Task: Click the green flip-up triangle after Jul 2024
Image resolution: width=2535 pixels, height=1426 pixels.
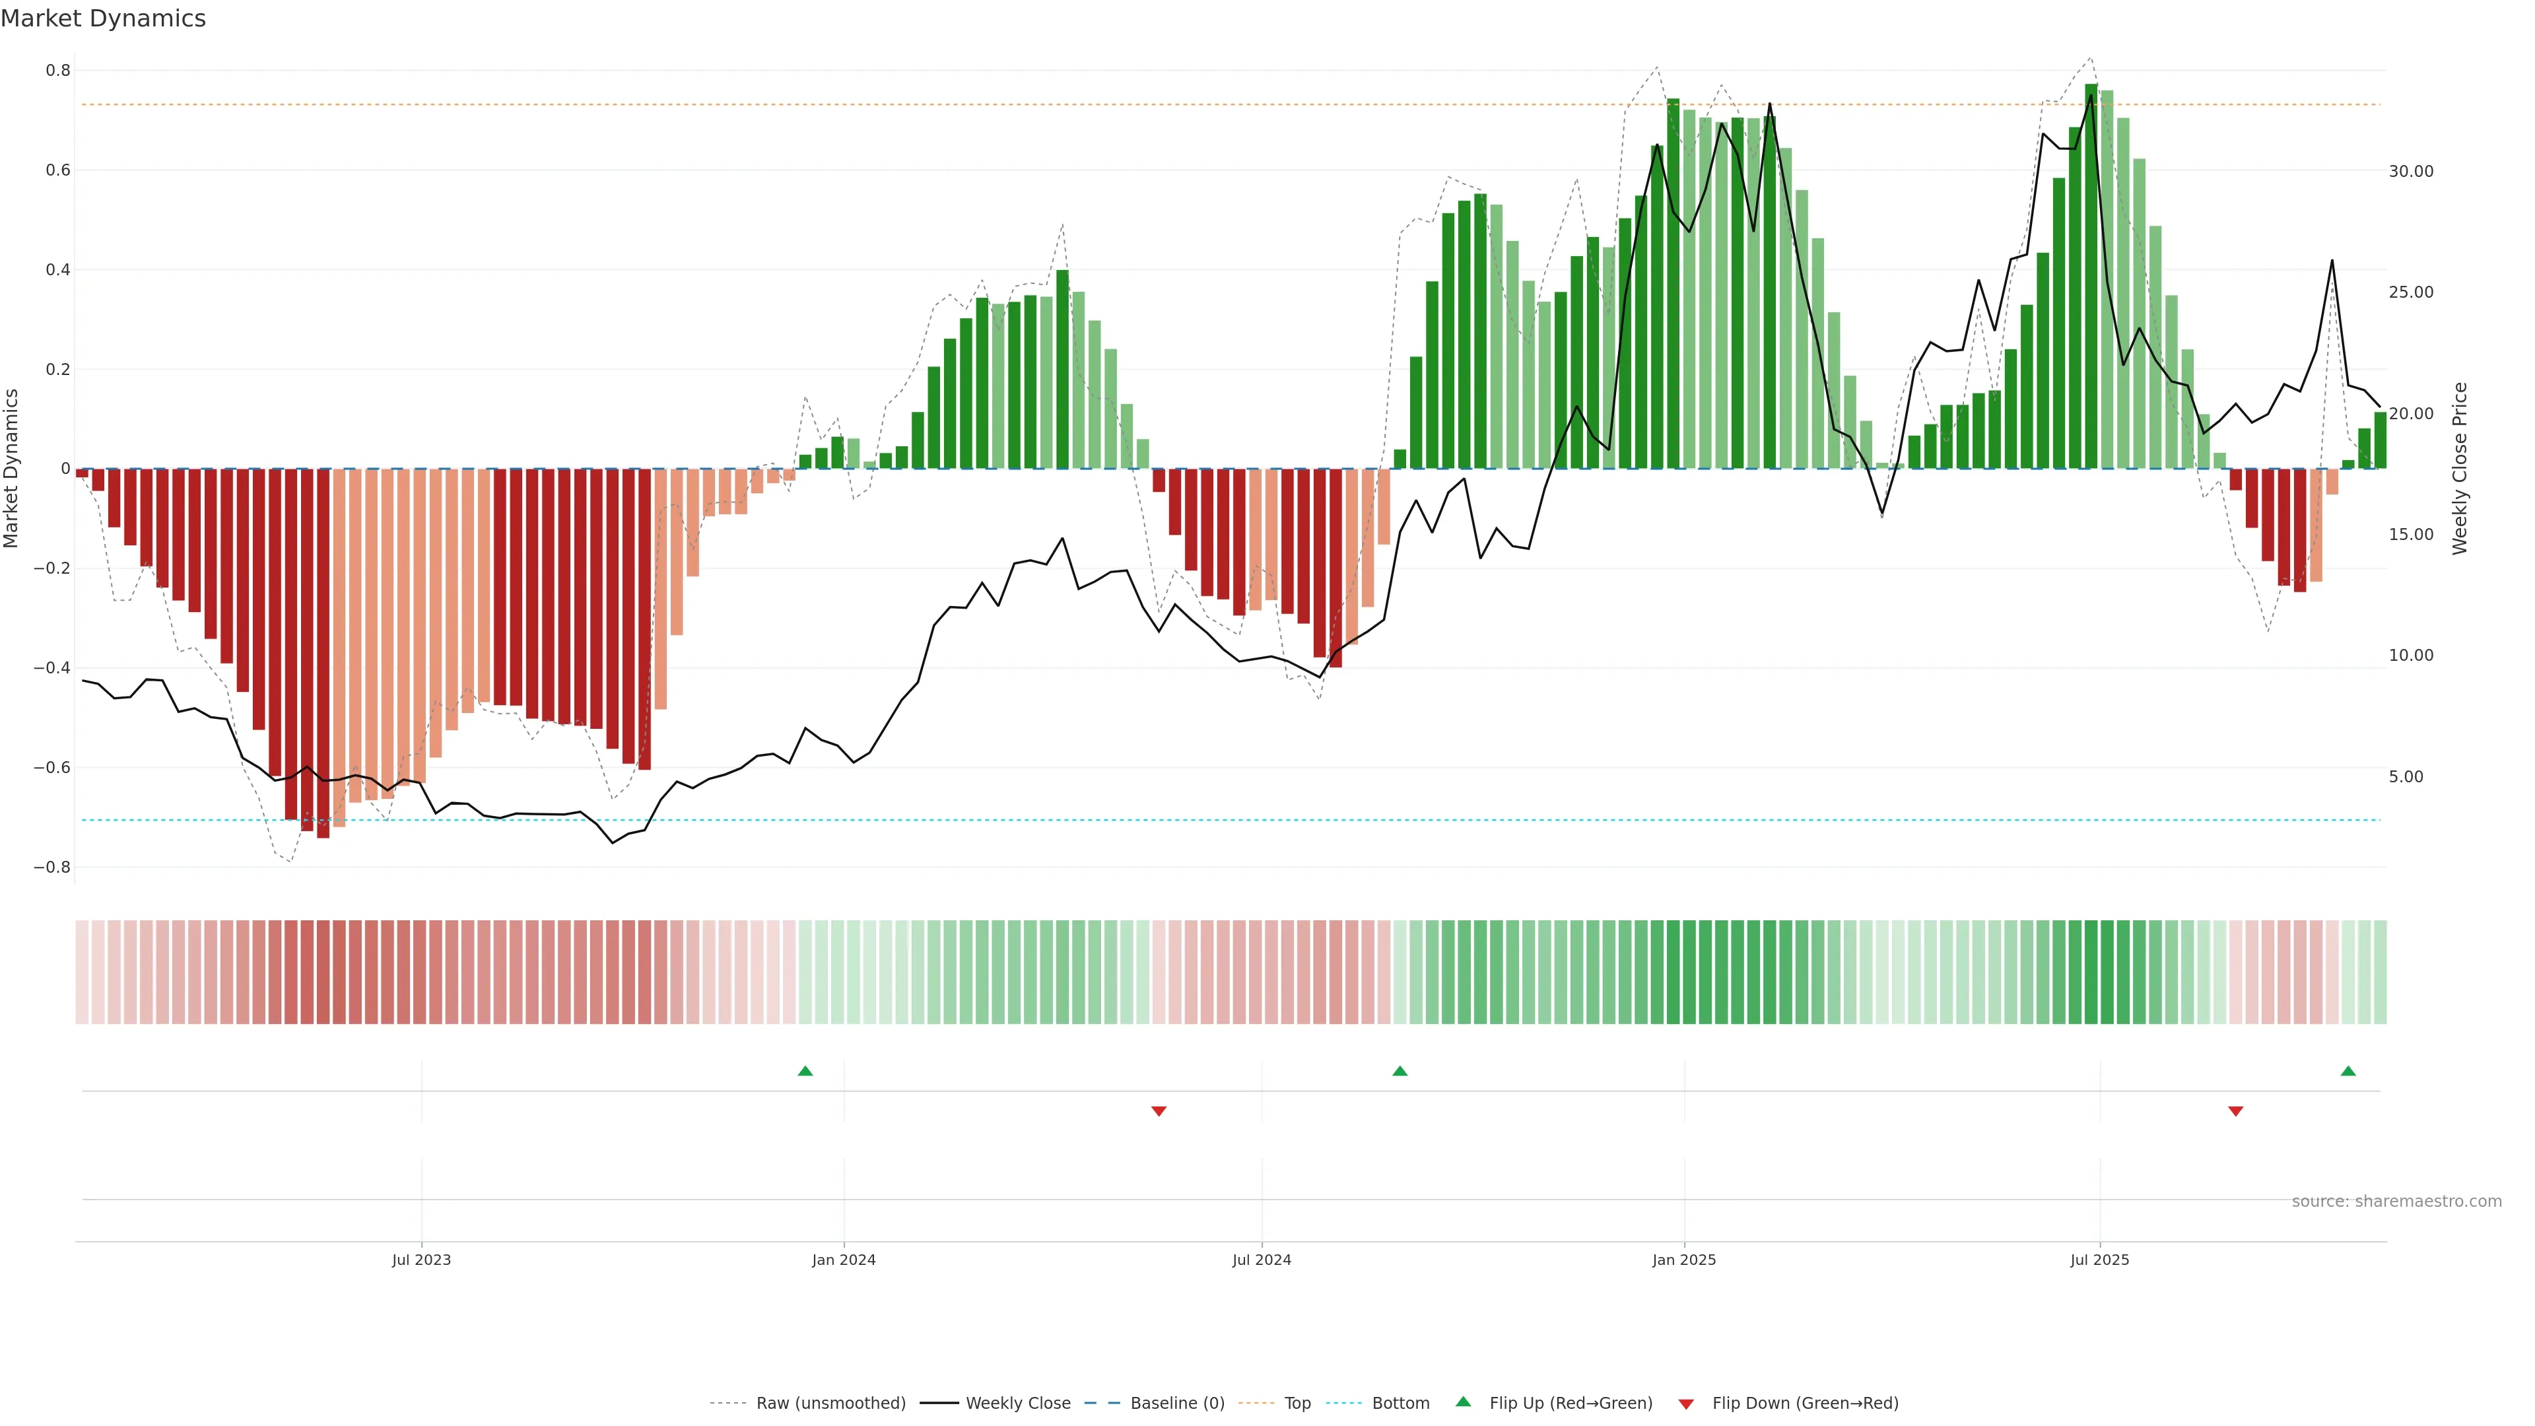Action: (1400, 1071)
